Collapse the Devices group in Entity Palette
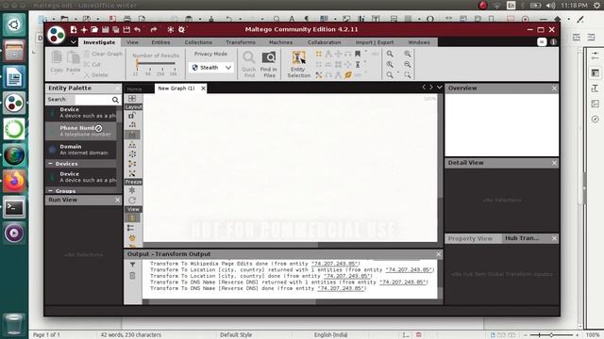 coord(50,164)
